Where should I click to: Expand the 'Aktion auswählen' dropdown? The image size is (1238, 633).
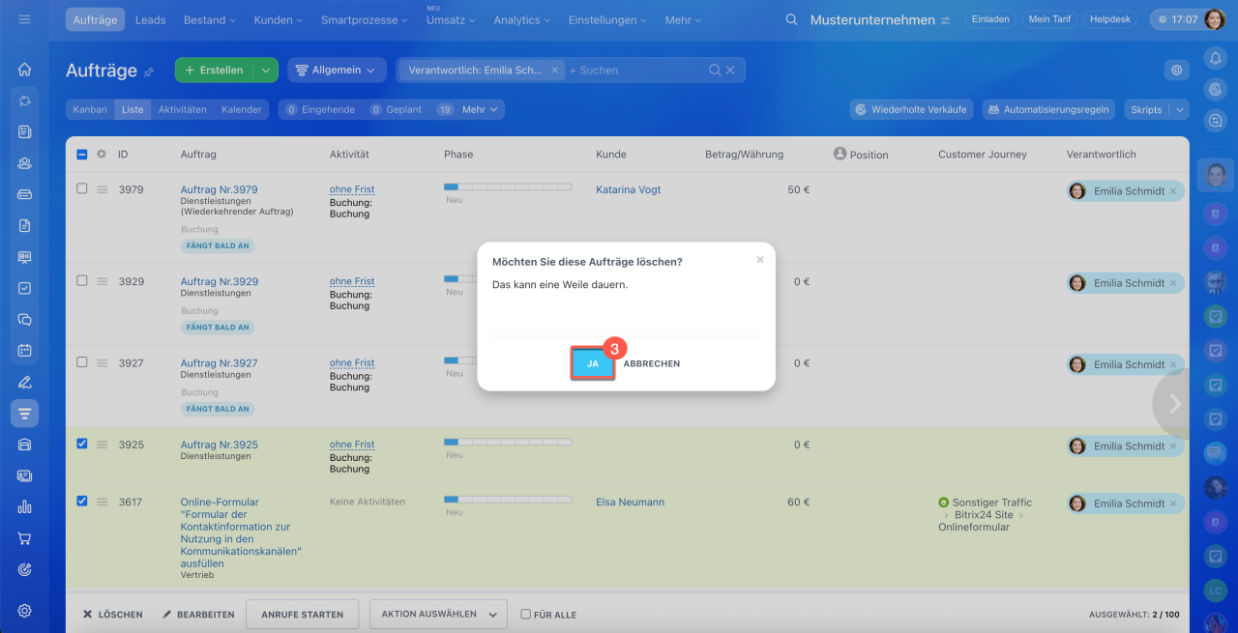point(438,614)
